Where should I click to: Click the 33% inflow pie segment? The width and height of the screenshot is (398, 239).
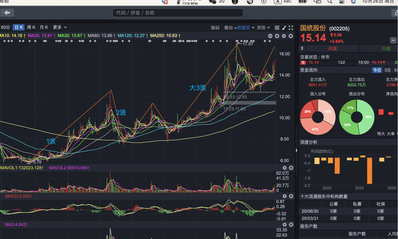tap(328, 111)
